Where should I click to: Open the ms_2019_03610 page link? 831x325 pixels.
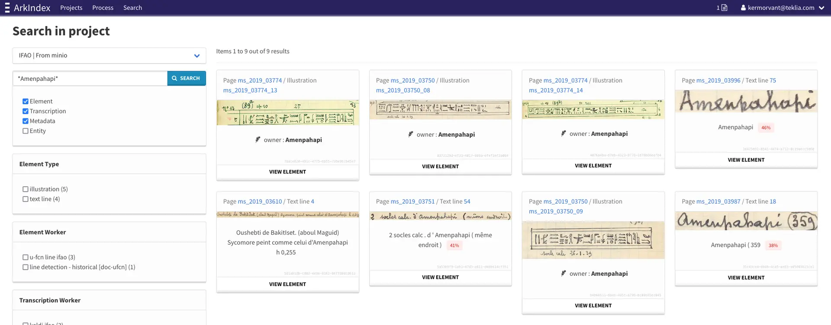[260, 201]
